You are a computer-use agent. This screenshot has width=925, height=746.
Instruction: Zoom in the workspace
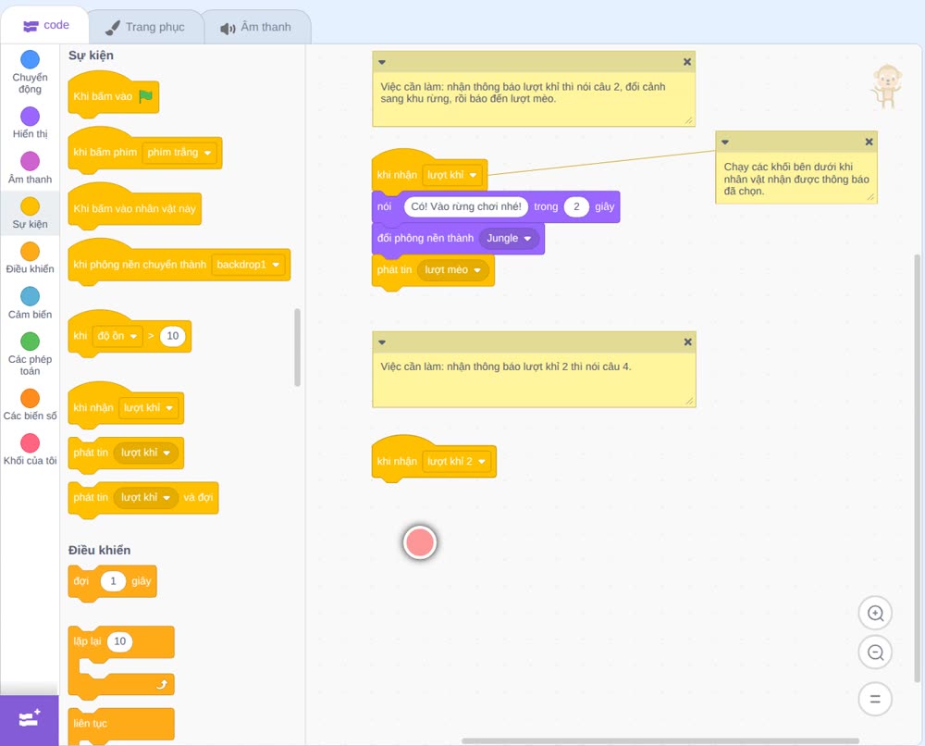pos(875,614)
